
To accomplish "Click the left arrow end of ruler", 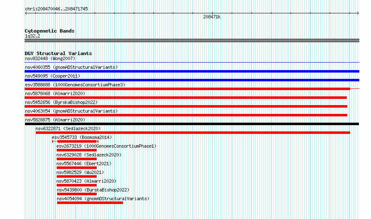I will point(26,13).
